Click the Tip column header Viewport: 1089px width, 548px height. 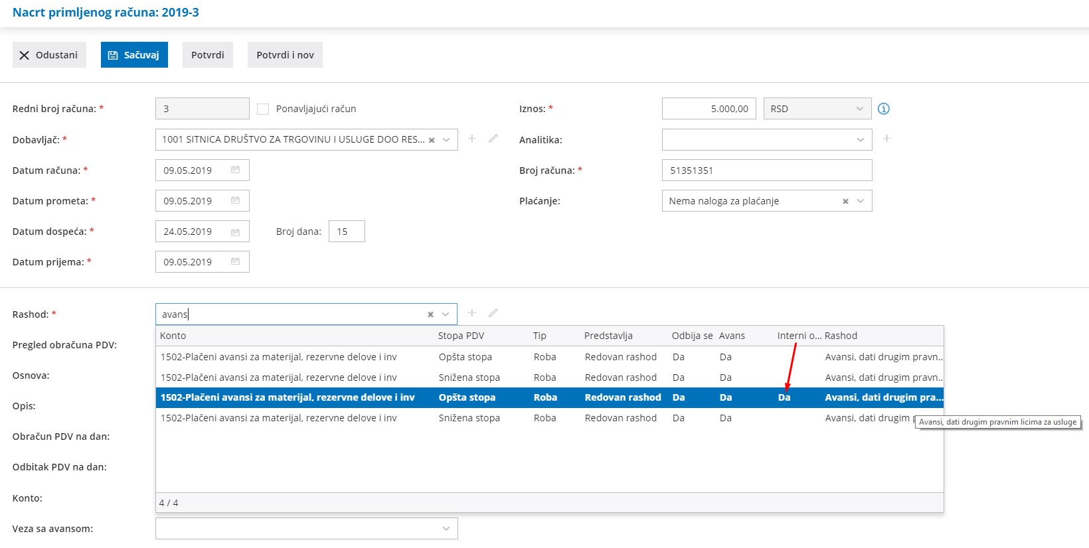click(x=539, y=336)
